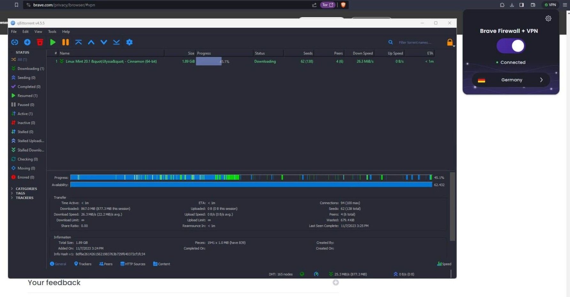Switch to the Peers tab
The width and height of the screenshot is (570, 297).
coord(105,264)
